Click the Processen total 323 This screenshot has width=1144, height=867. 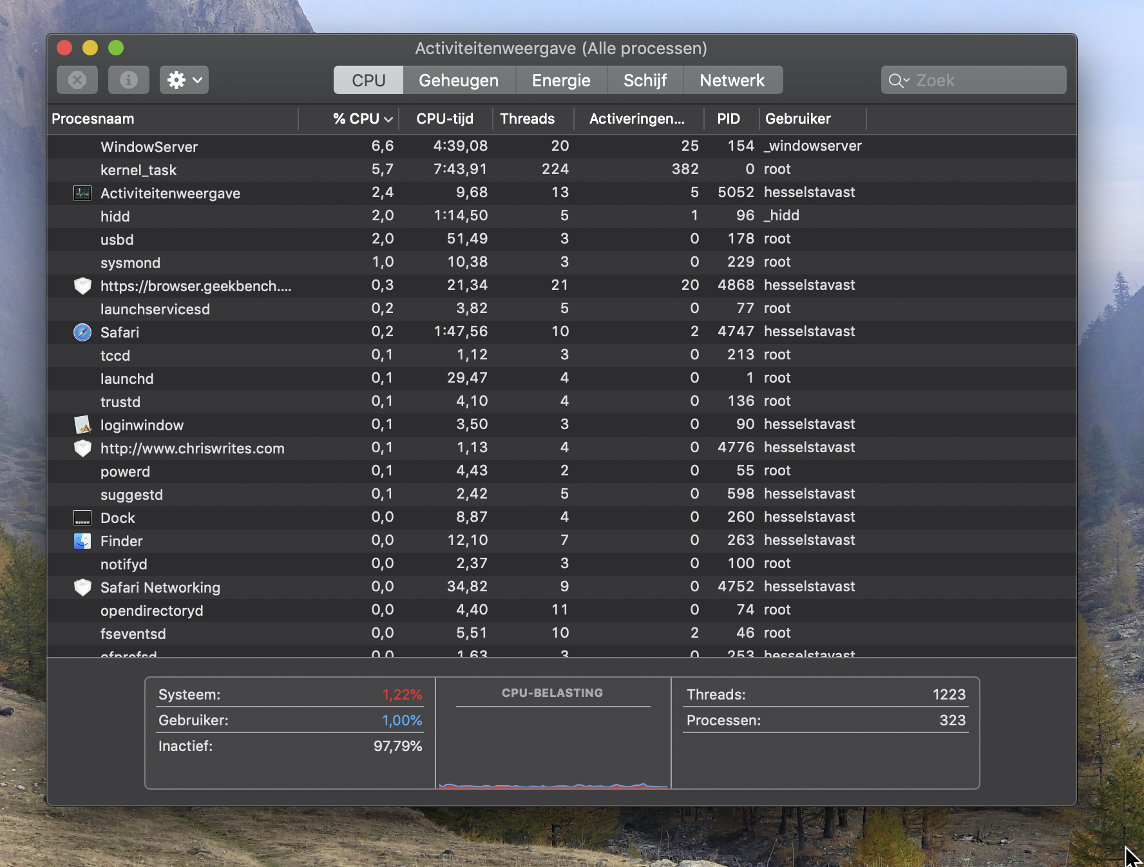pyautogui.click(x=952, y=720)
